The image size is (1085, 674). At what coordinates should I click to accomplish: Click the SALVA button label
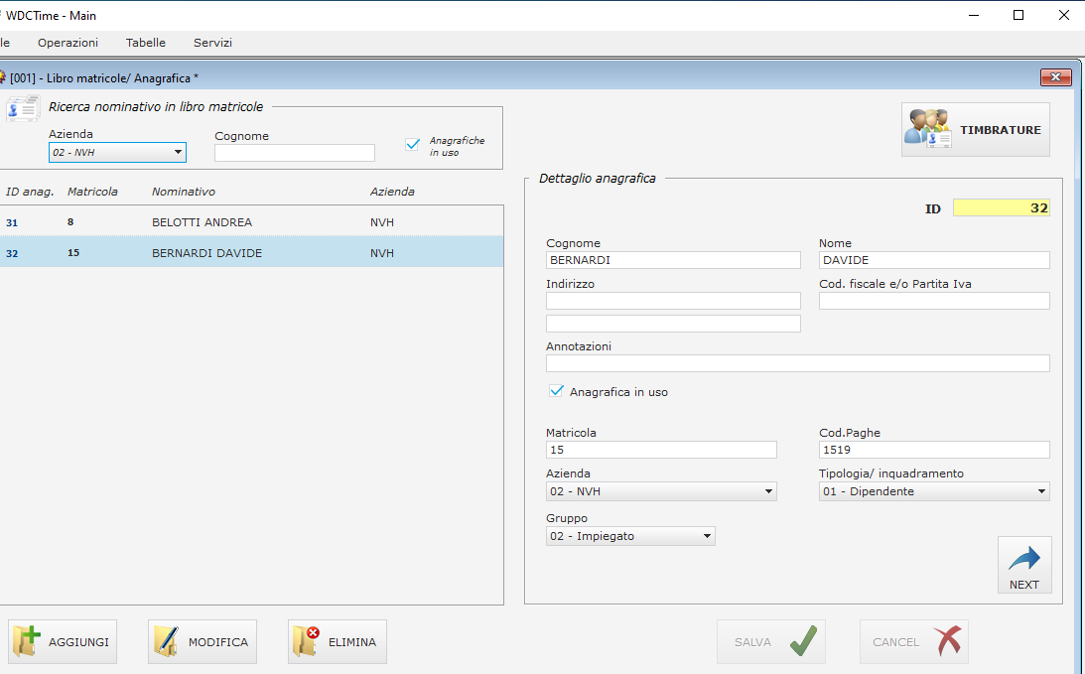tap(752, 642)
